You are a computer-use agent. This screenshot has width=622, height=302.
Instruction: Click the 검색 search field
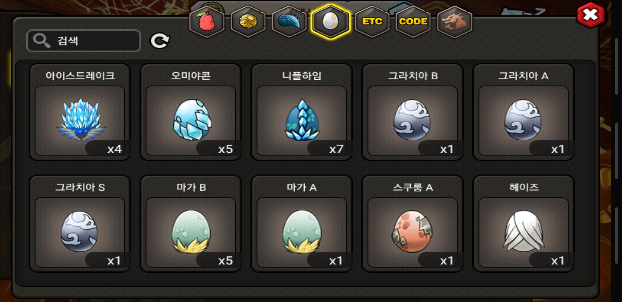pyautogui.click(x=83, y=41)
